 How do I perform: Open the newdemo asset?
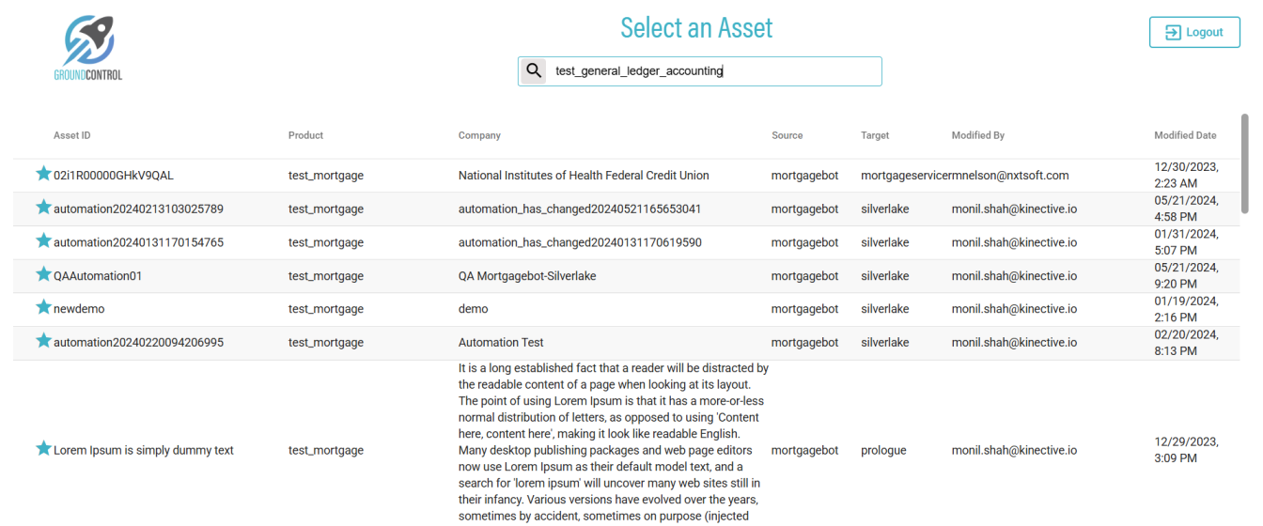point(79,309)
